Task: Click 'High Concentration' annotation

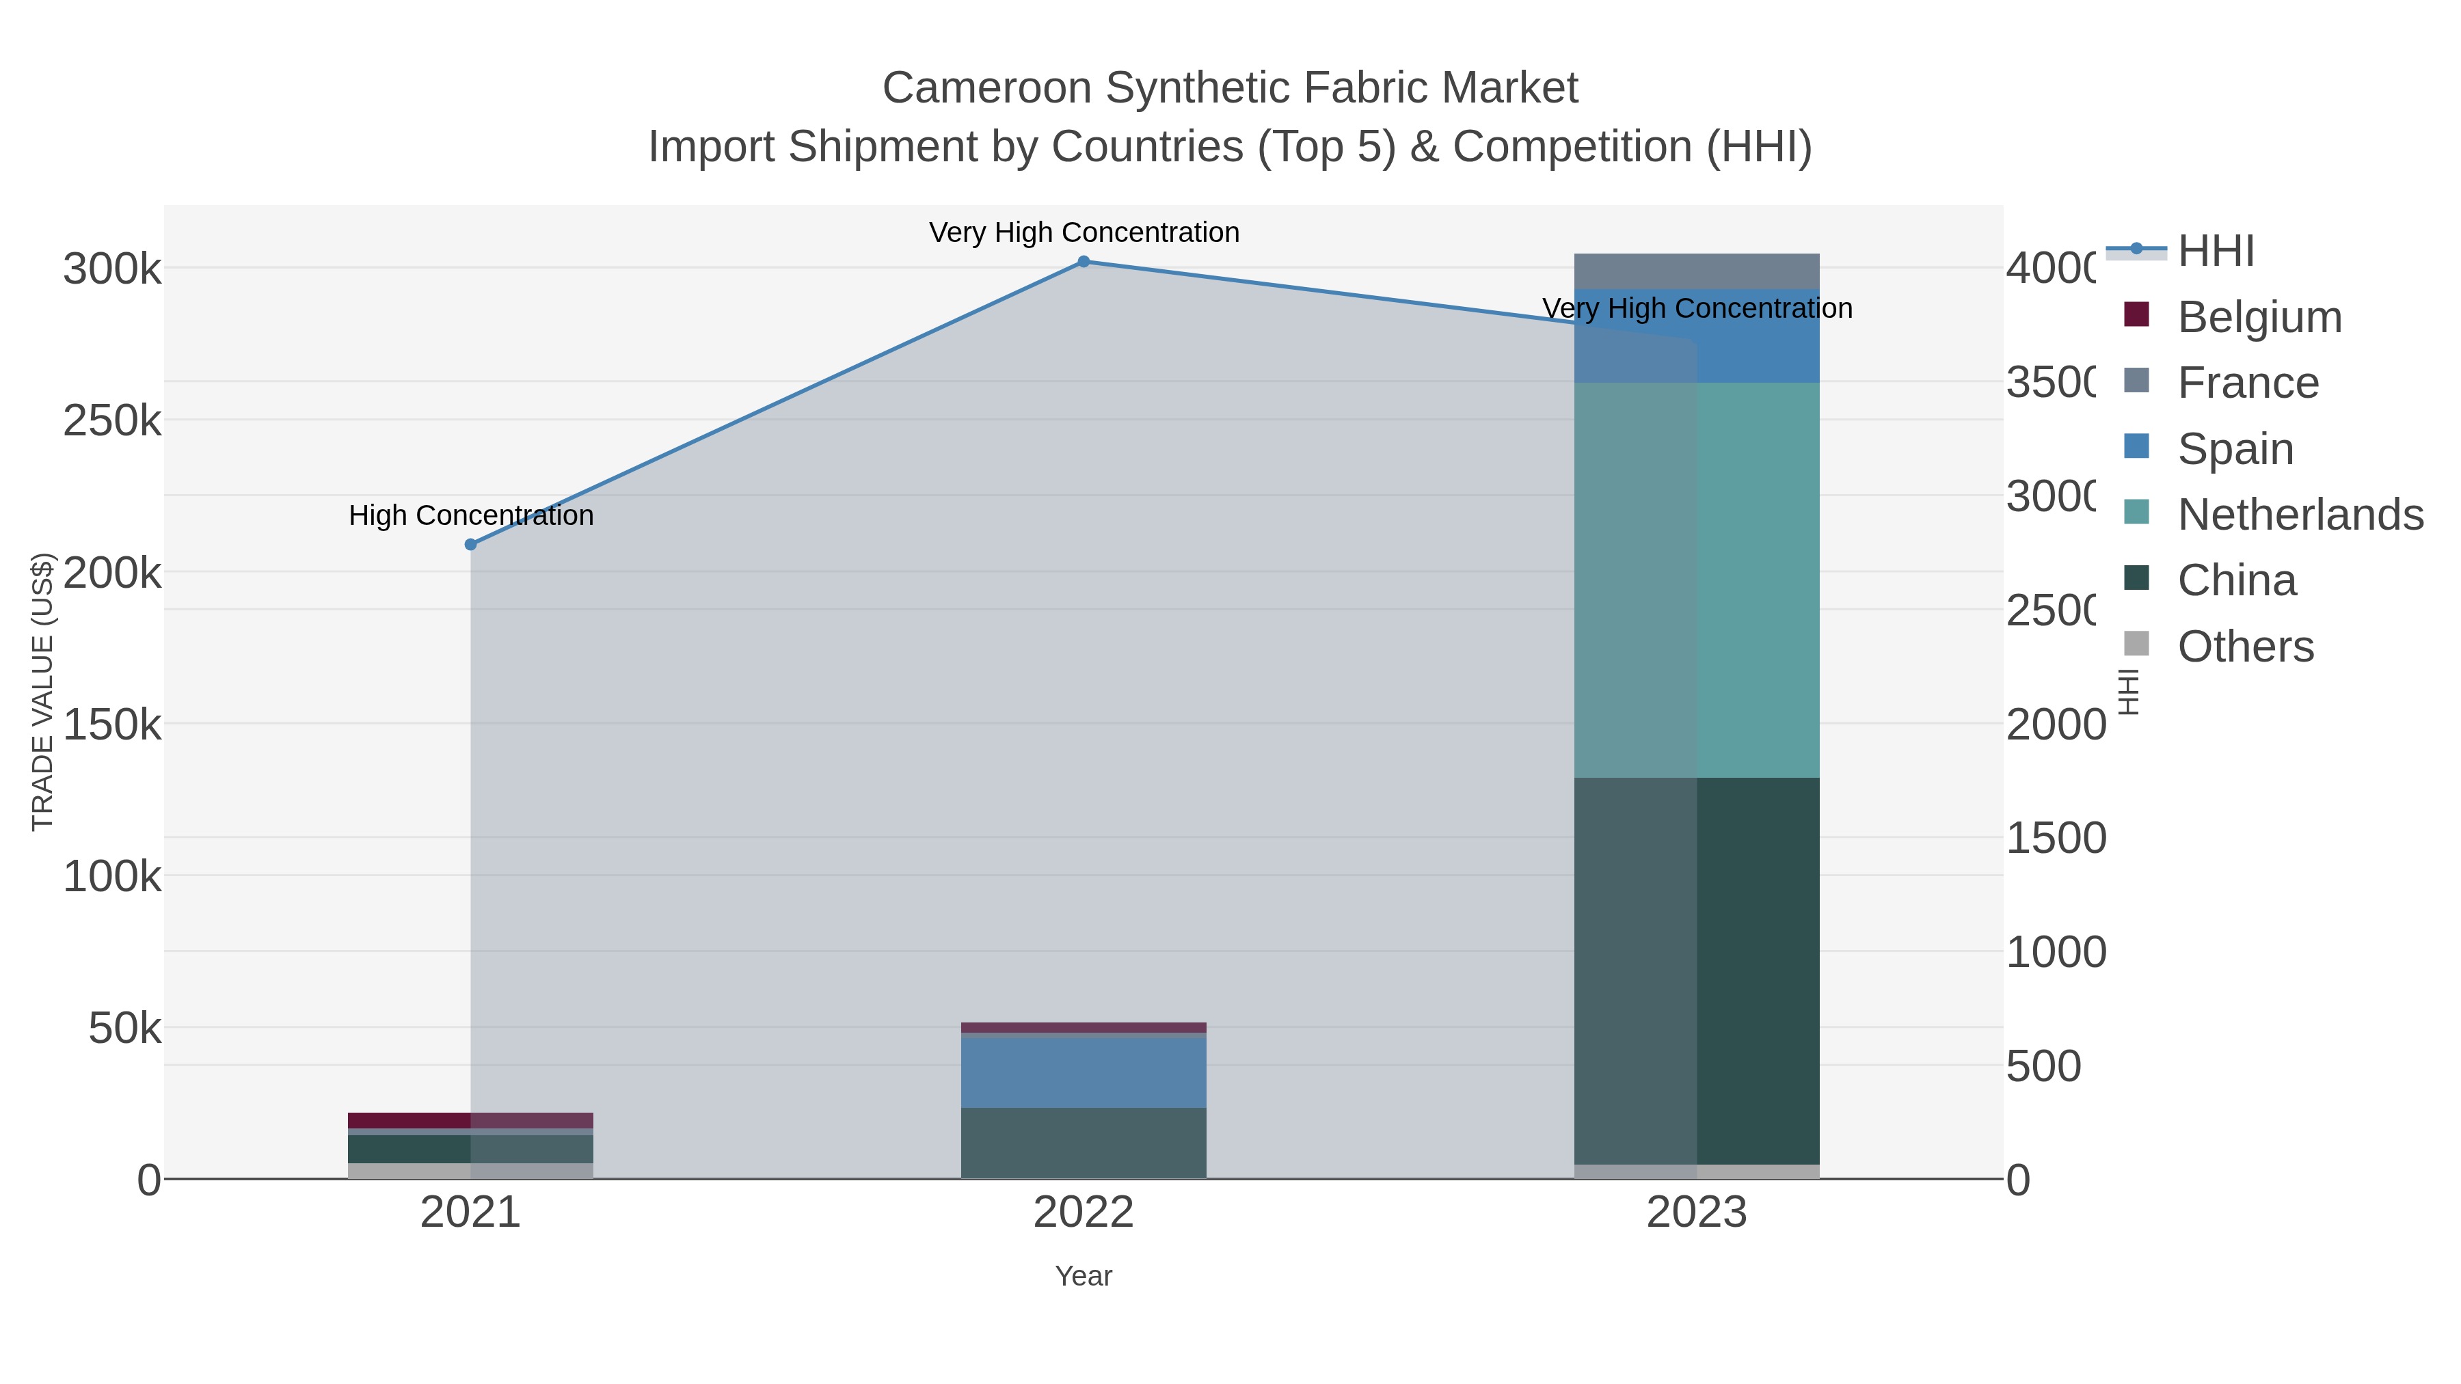Action: point(471,516)
